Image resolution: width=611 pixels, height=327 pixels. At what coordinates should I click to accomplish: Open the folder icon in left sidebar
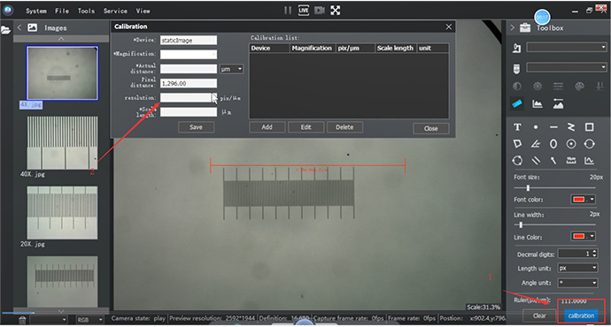pos(6,30)
